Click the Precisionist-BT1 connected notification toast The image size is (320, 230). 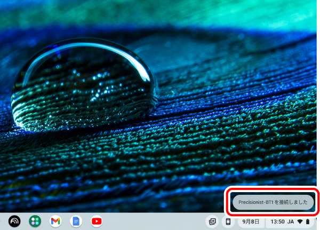[273, 202]
